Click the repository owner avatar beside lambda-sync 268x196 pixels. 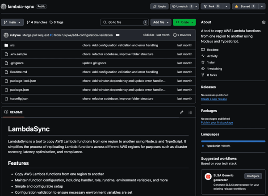tap(4, 7)
